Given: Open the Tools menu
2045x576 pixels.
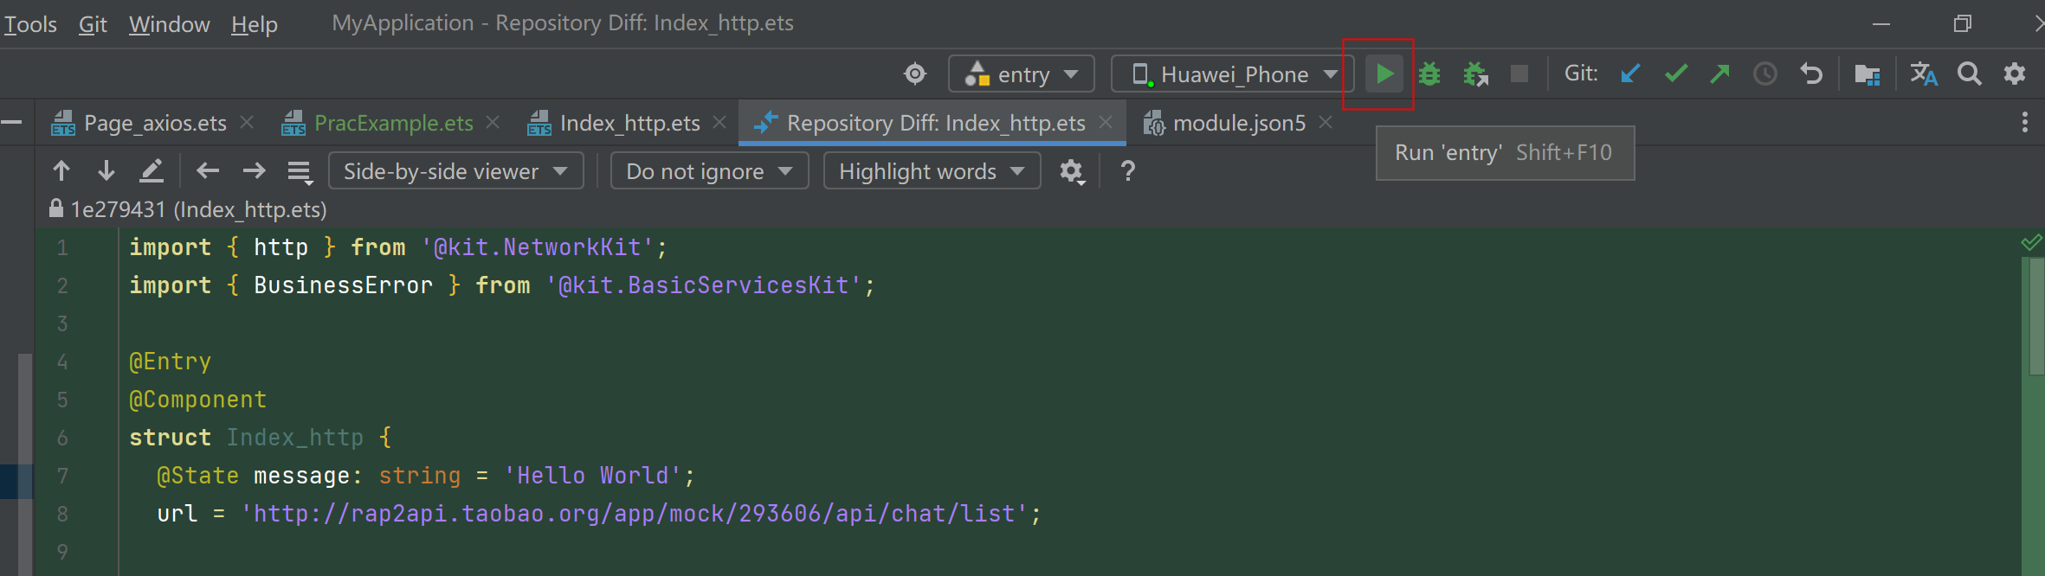Looking at the screenshot, I should (30, 24).
